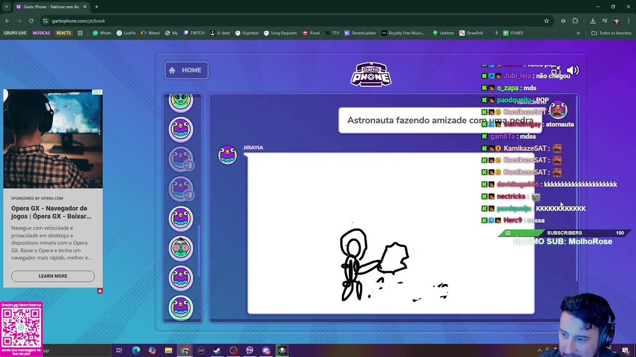Open the Chrome profile avatar
The image size is (636, 357).
coord(617,21)
